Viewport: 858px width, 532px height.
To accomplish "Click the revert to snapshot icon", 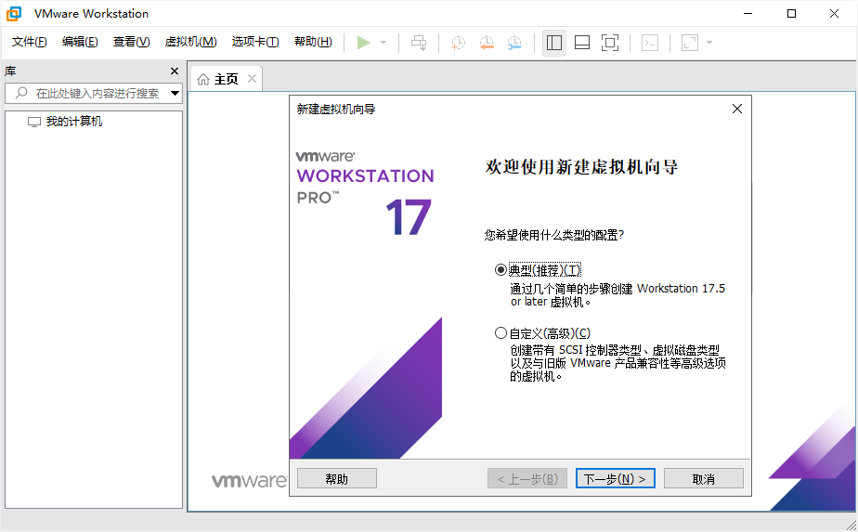I will 487,43.
